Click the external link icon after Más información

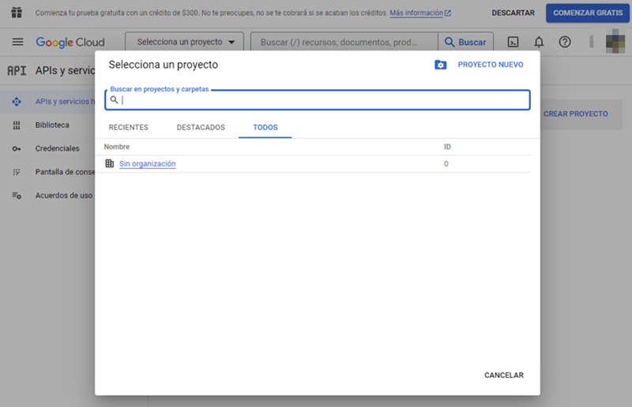point(448,13)
